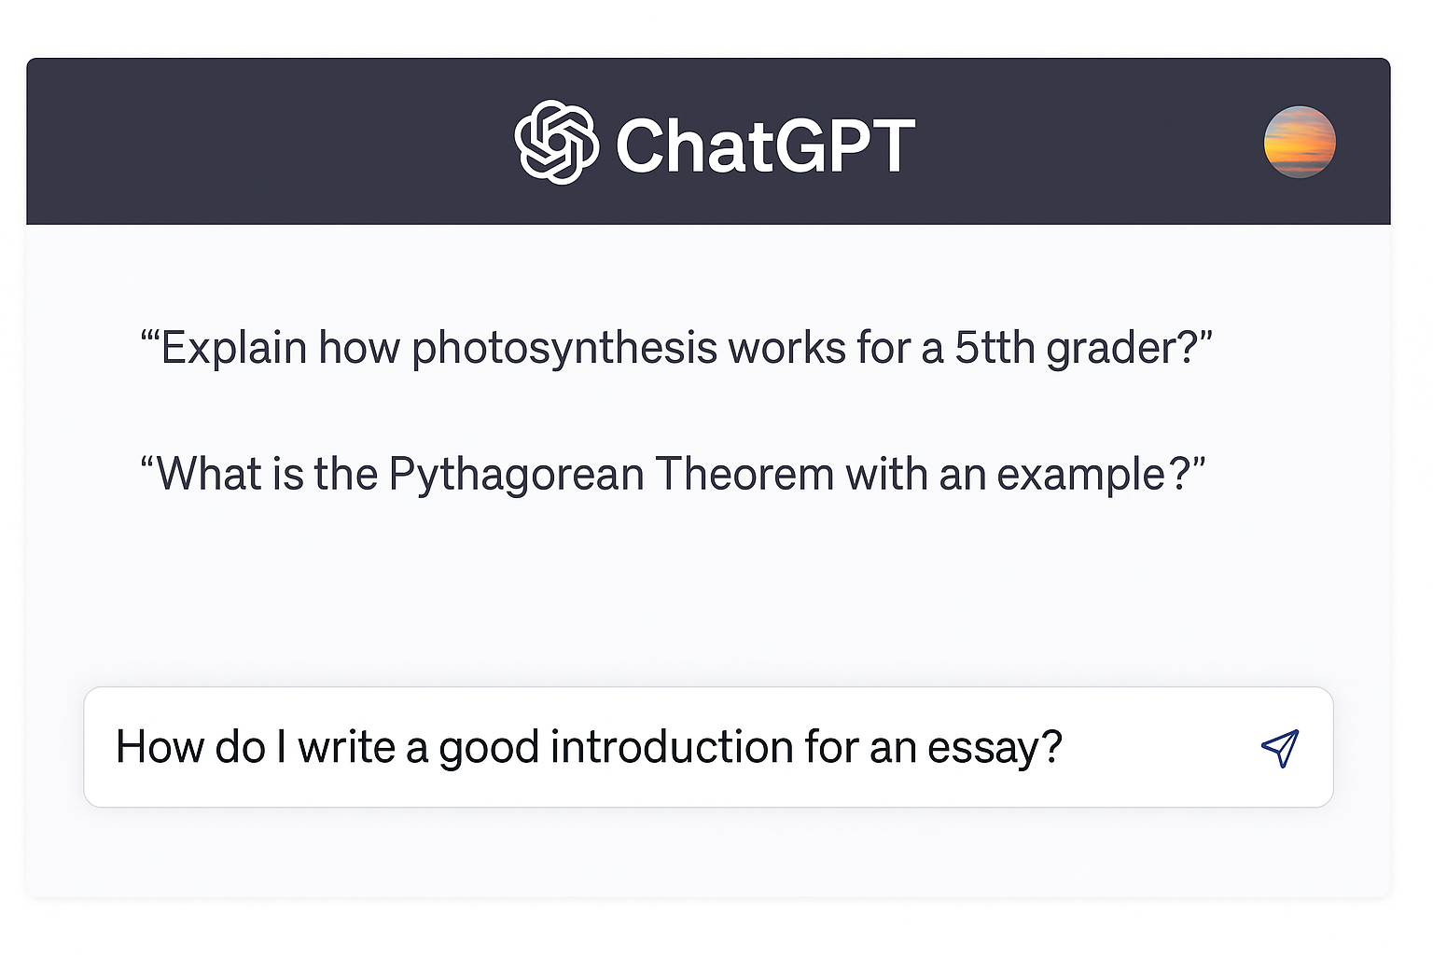The height and width of the screenshot is (955, 1433).
Task: Click the word "write" in the message box
Action: click(x=346, y=748)
